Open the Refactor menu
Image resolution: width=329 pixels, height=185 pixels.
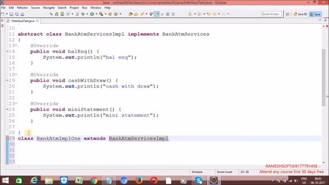22,8
